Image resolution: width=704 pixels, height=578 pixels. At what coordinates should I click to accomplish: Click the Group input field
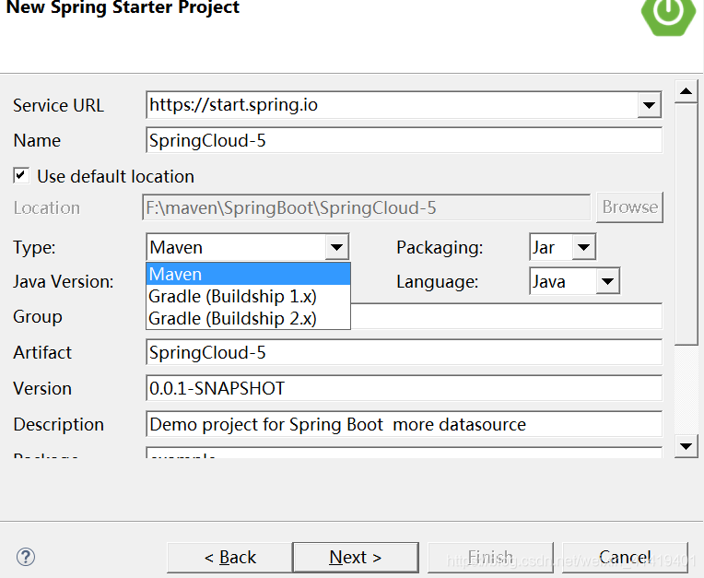507,316
